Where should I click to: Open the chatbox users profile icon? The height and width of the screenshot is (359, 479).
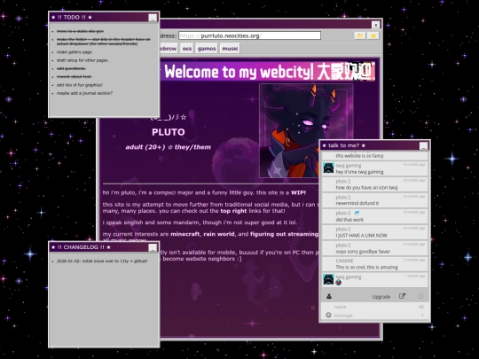329,296
